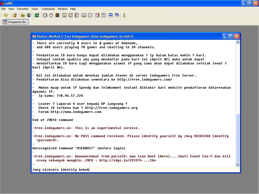Click the "Pendaftaran ID baru hanya dapat" line

click(x=119, y=55)
